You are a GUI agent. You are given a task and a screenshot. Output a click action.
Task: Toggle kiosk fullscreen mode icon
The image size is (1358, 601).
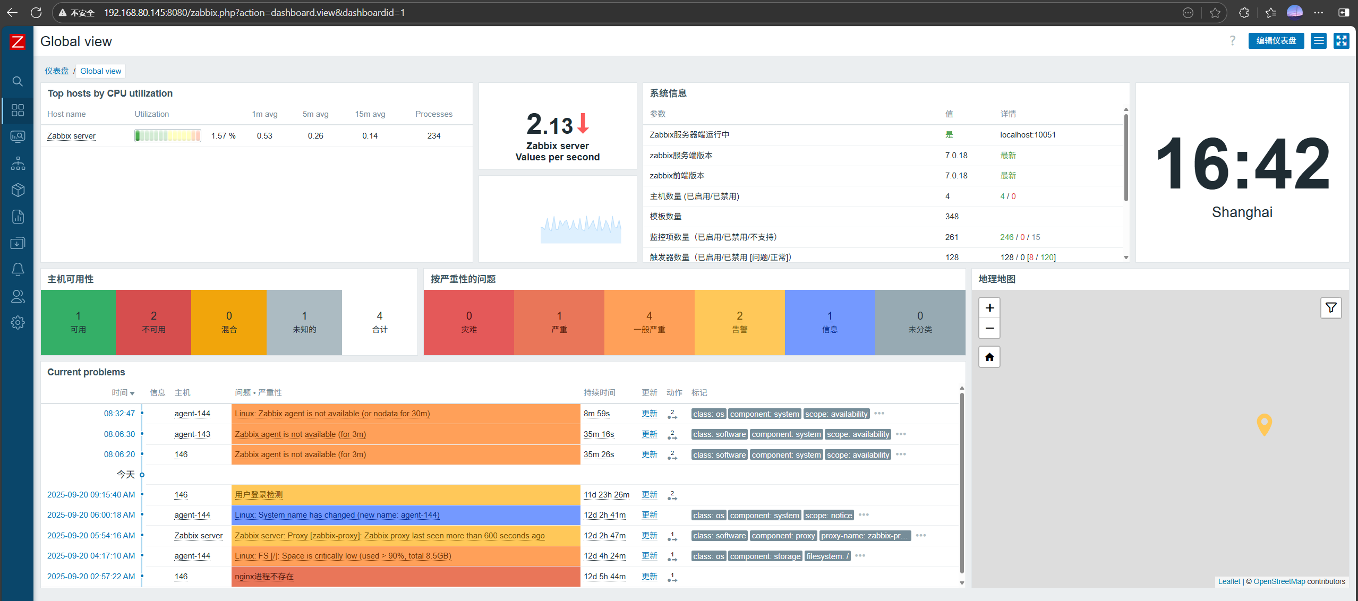coord(1341,41)
